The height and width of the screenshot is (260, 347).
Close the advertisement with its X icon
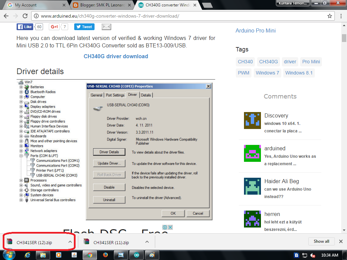pos(170,227)
